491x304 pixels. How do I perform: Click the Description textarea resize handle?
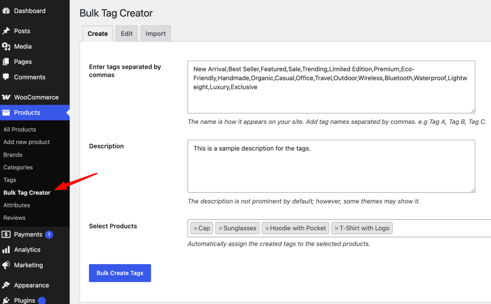473,190
